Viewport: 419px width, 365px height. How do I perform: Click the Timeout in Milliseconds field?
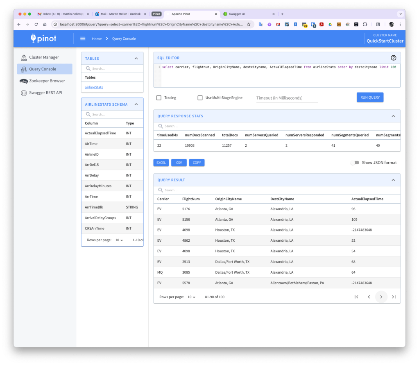coord(287,98)
